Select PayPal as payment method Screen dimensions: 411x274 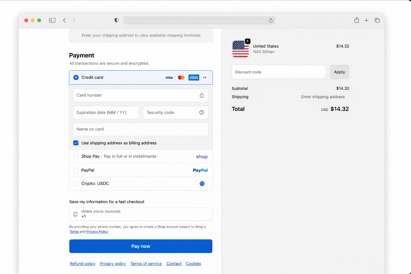coord(76,170)
